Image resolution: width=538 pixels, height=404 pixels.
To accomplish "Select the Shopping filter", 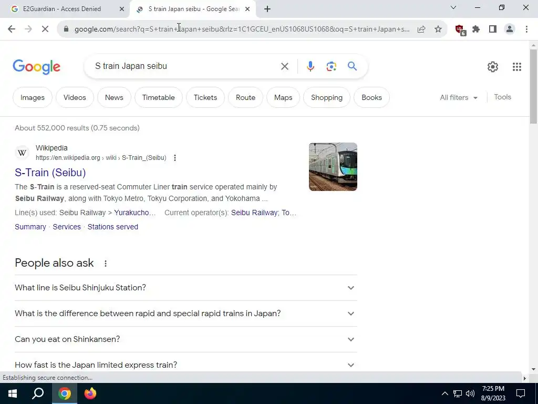I will point(327,97).
